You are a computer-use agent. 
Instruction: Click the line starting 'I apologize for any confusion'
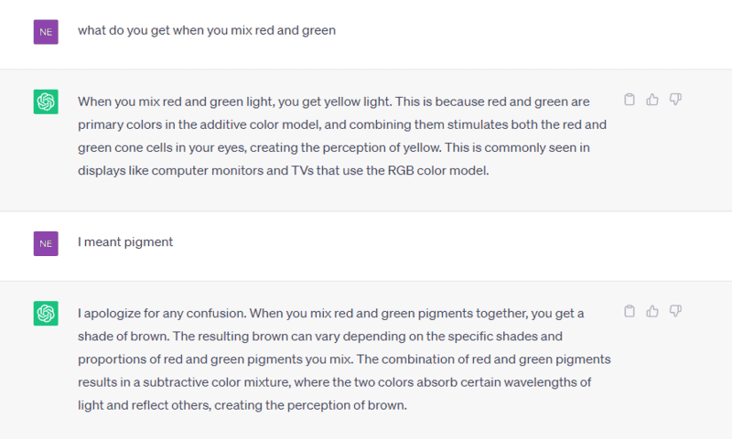tap(331, 314)
